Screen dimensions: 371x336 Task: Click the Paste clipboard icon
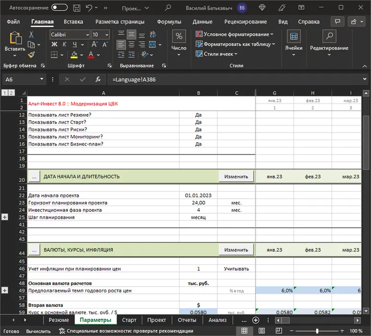tap(15, 37)
